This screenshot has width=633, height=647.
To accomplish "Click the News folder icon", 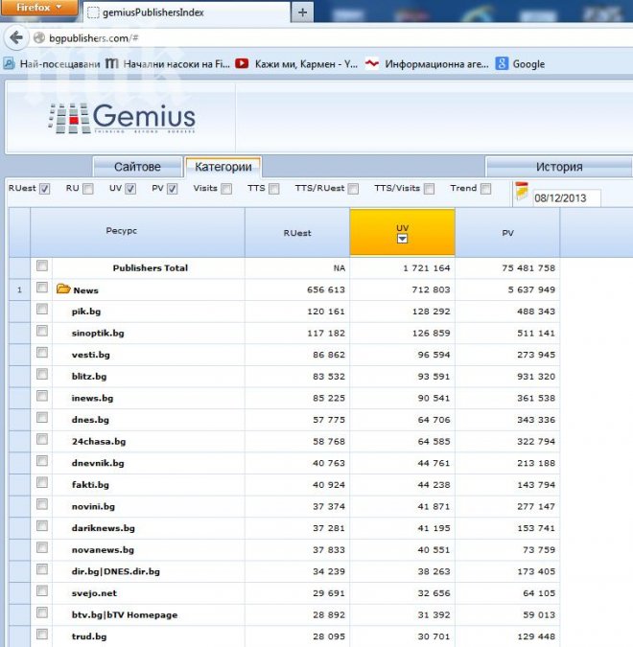I will [63, 289].
